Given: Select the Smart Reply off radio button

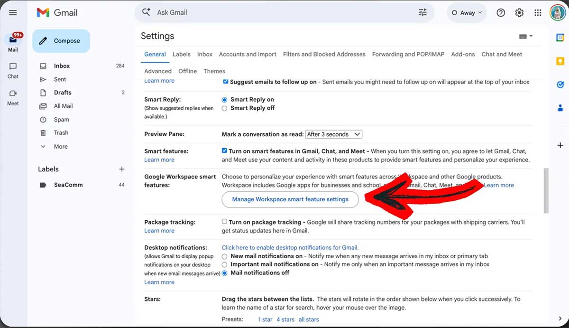Looking at the screenshot, I should (224, 108).
